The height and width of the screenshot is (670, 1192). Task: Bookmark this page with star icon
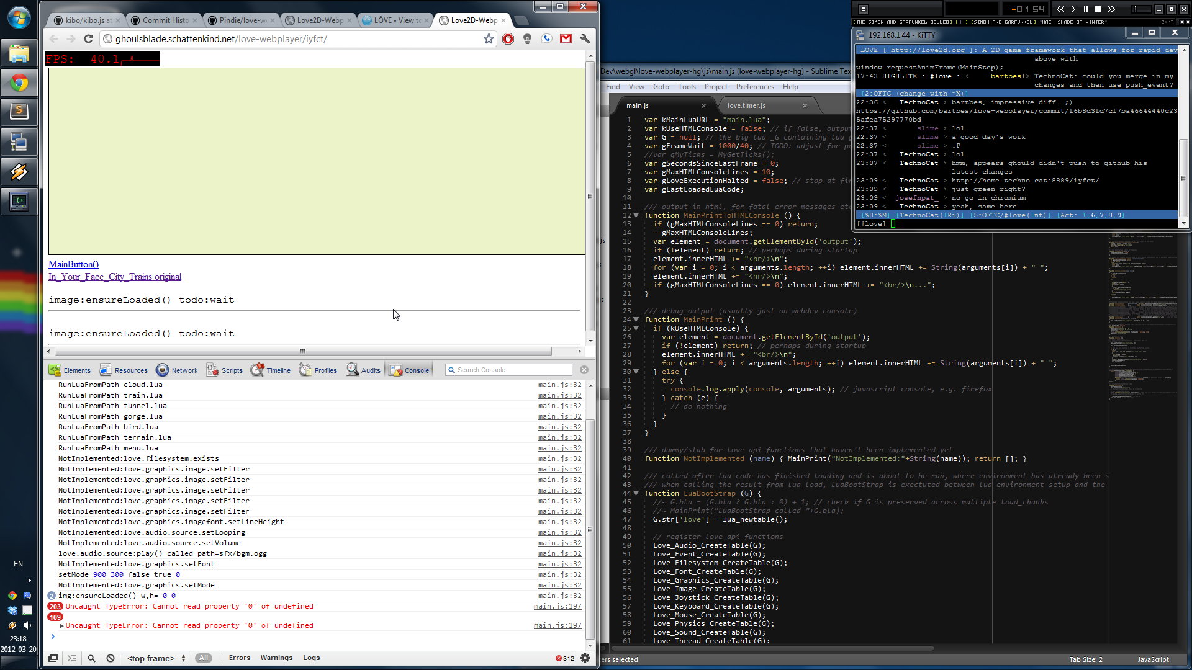[489, 38]
